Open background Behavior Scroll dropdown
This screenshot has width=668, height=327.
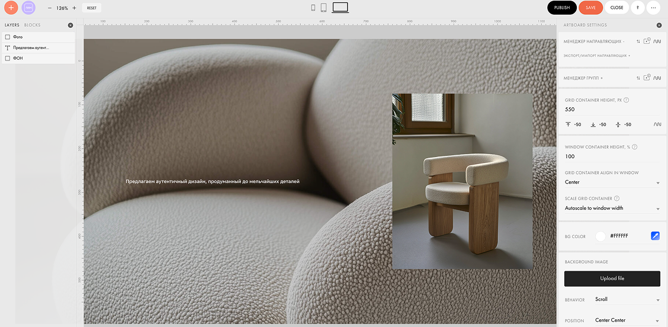click(x=627, y=300)
